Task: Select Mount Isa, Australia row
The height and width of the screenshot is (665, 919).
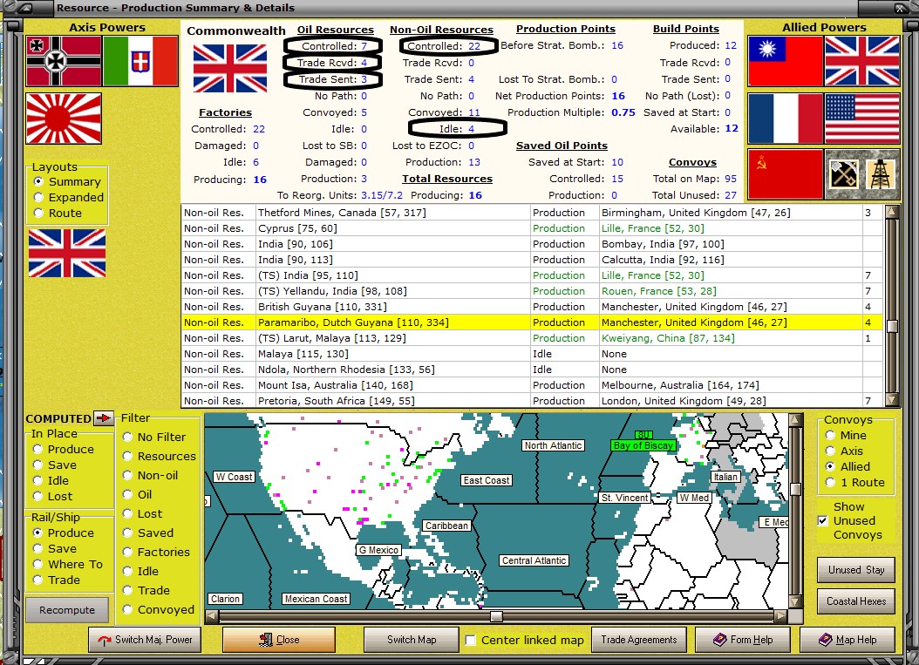Action: click(x=532, y=385)
